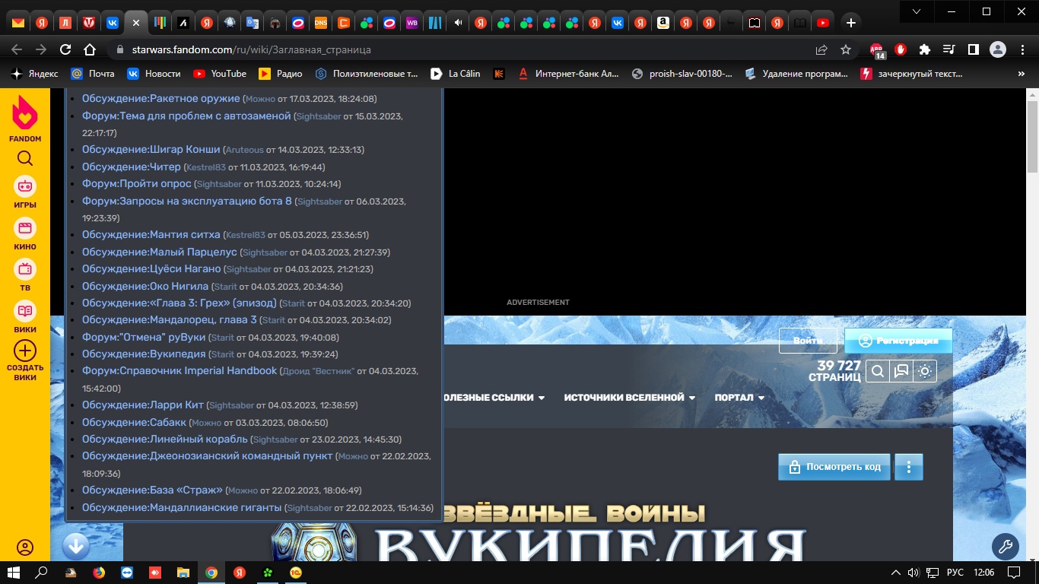This screenshot has height=584, width=1039.
Task: Open the Extensions puzzle menu
Action: (925, 49)
